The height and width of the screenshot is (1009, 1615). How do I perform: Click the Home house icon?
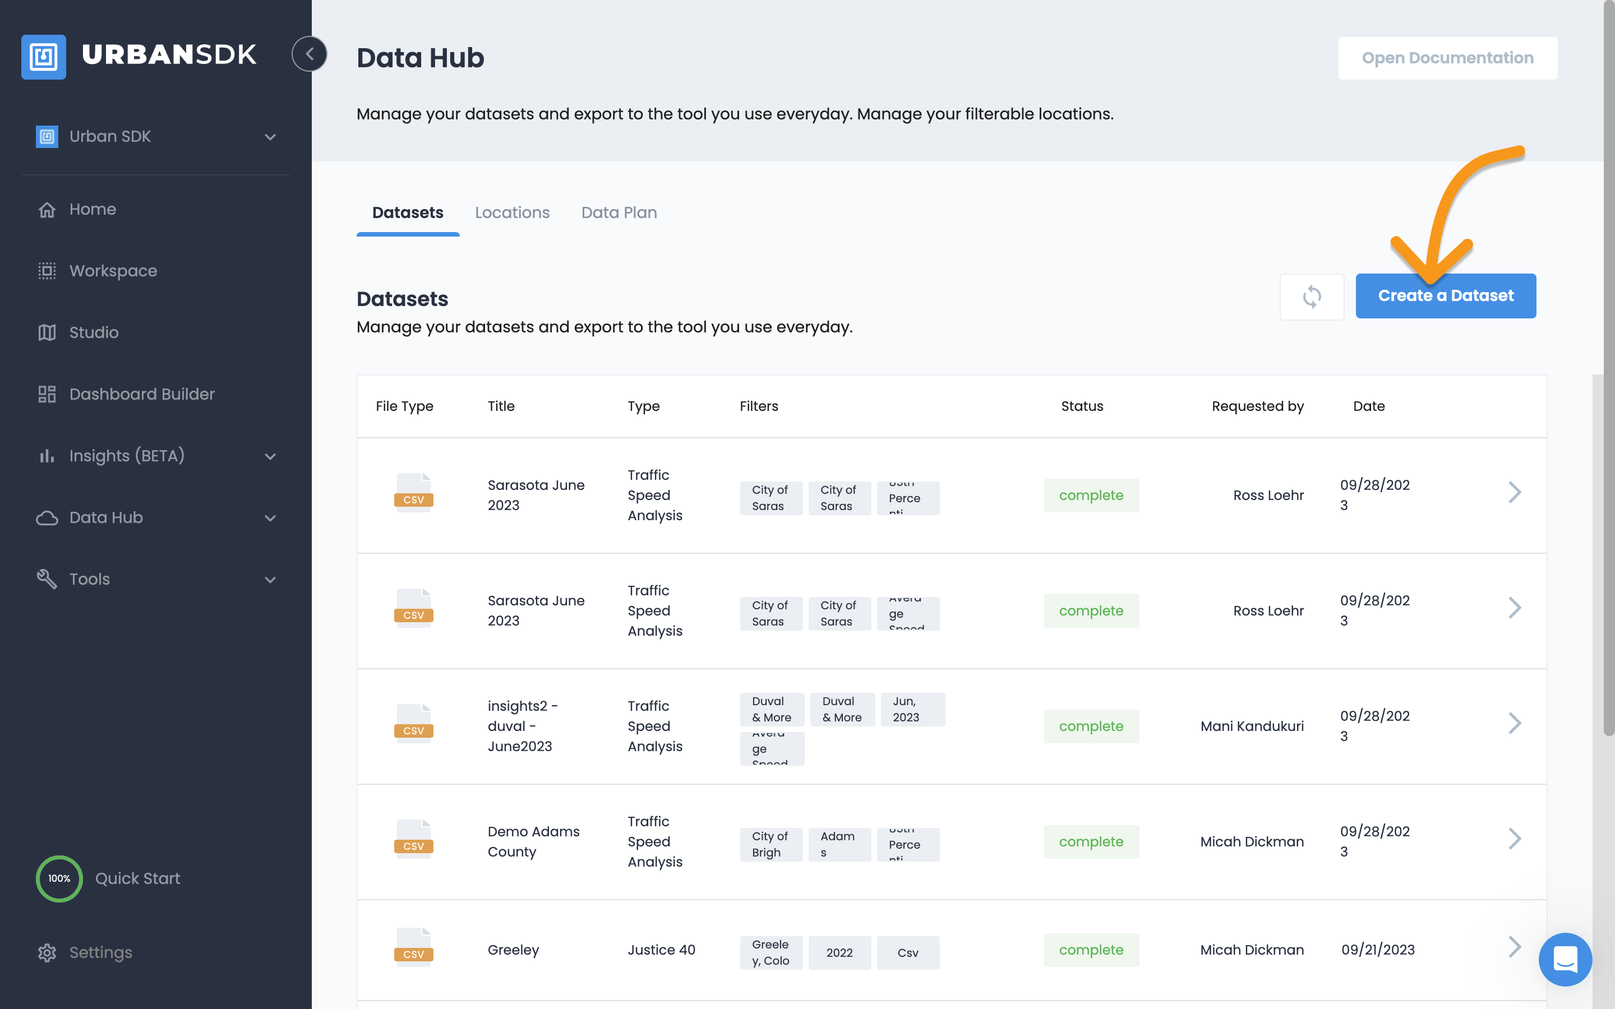point(47,210)
